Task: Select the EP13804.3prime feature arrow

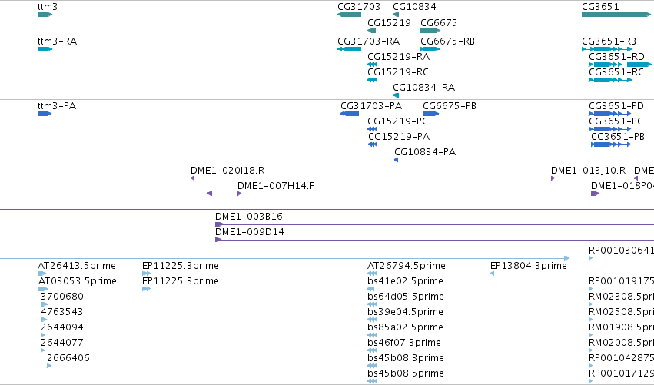Action: coord(572,274)
